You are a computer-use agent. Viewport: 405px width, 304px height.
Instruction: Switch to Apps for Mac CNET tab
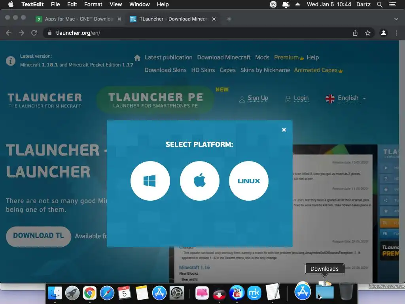pyautogui.click(x=79, y=19)
